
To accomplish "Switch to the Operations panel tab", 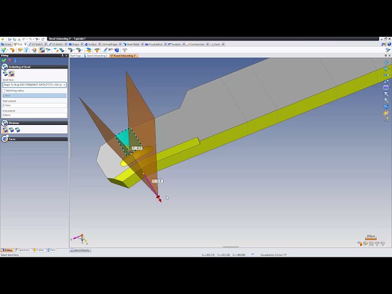I will (x=24, y=250).
